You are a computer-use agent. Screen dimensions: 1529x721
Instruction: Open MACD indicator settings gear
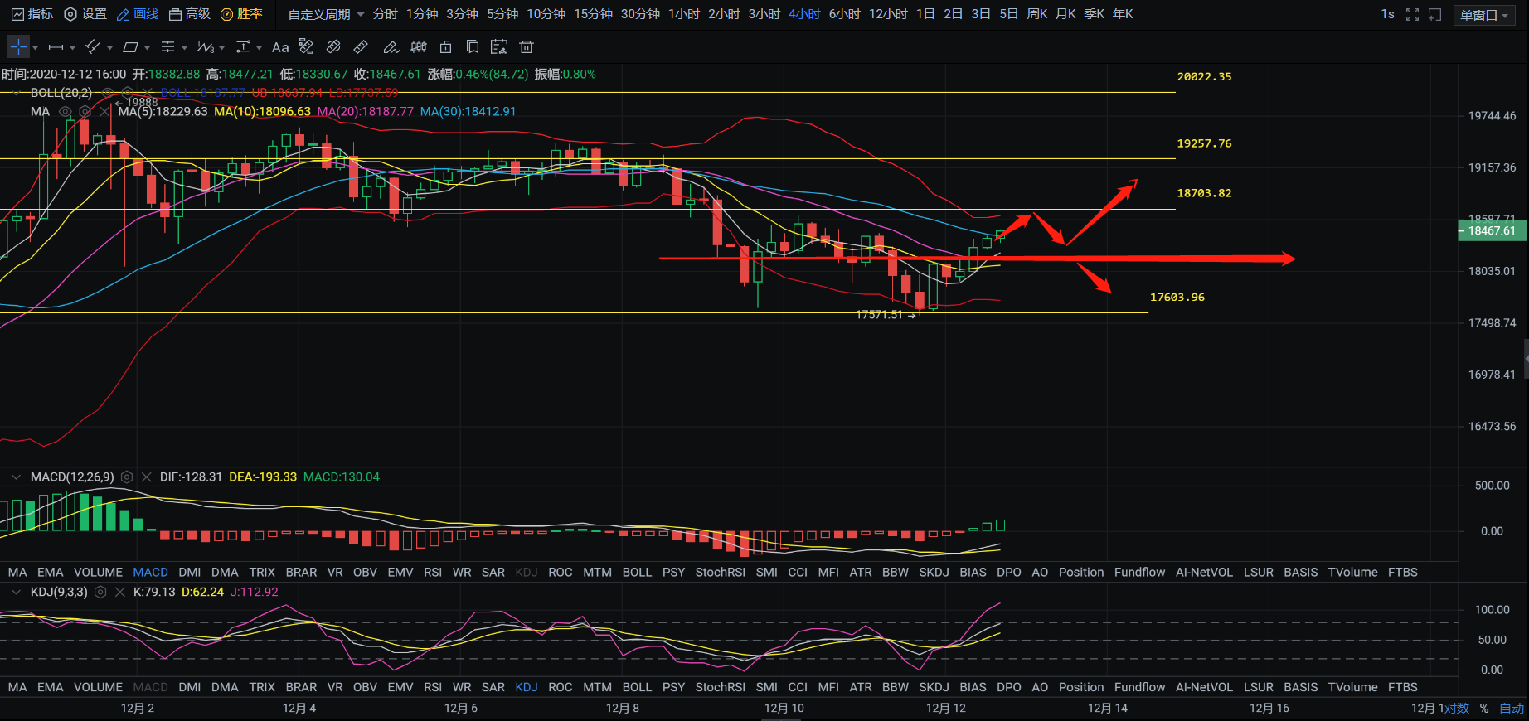pyautogui.click(x=127, y=477)
